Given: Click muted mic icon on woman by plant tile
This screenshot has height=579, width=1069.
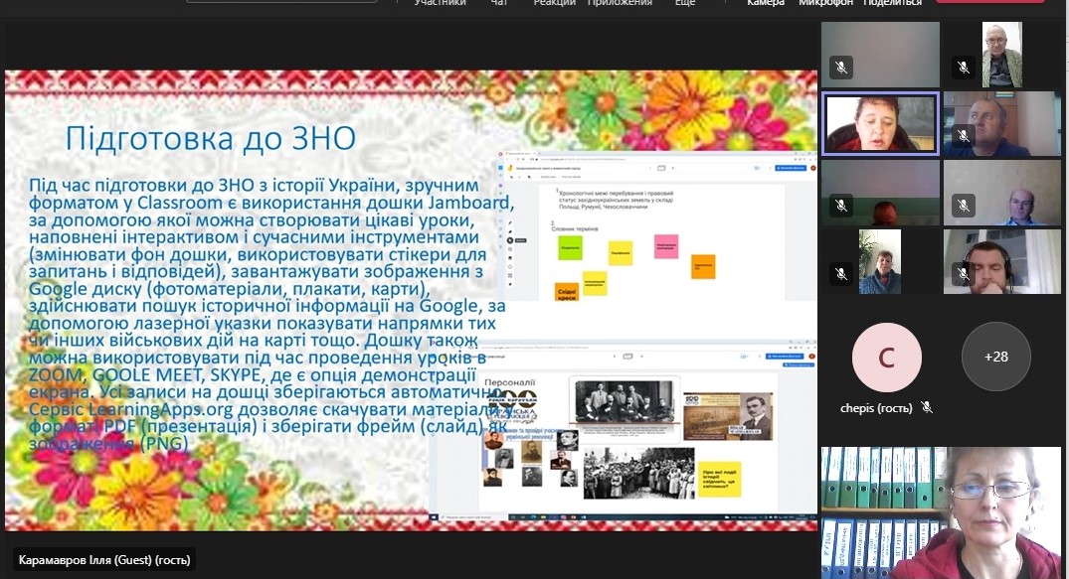Looking at the screenshot, I should point(841,273).
